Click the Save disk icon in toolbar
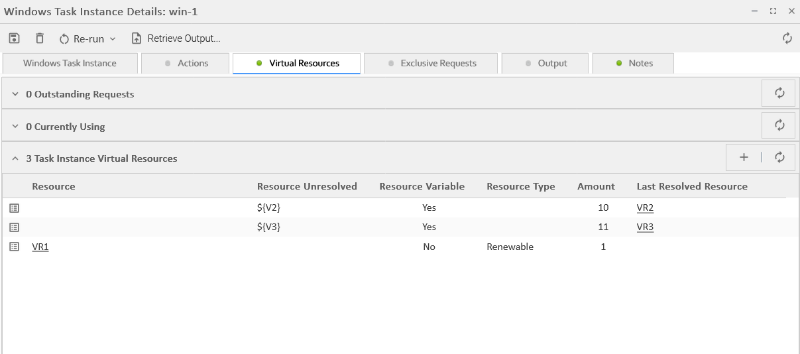 click(x=14, y=38)
